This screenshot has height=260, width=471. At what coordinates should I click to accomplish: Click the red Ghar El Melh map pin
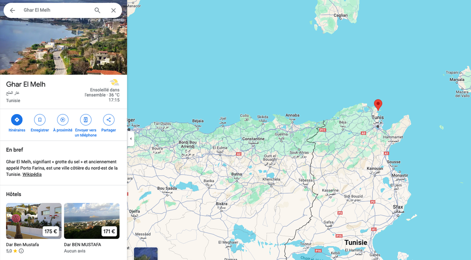[x=378, y=104]
